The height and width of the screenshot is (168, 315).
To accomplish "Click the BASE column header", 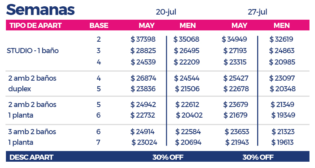I will (x=99, y=26).
